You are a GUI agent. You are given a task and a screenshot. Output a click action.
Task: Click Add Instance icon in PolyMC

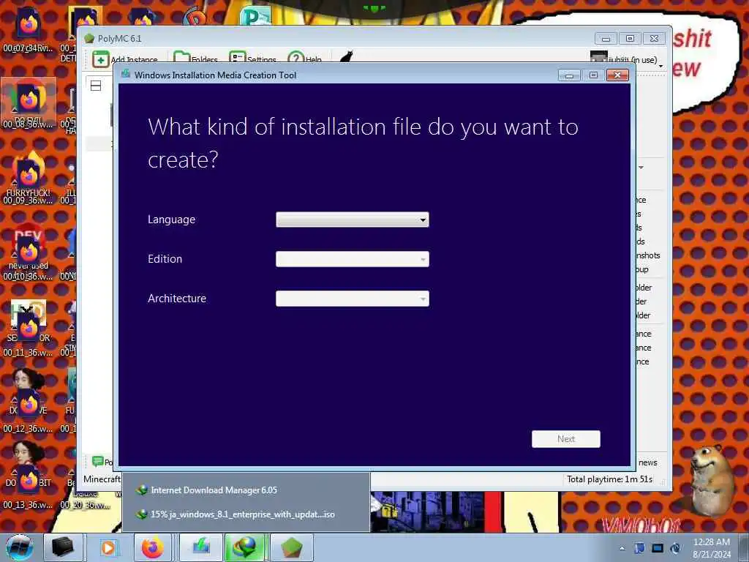click(101, 59)
